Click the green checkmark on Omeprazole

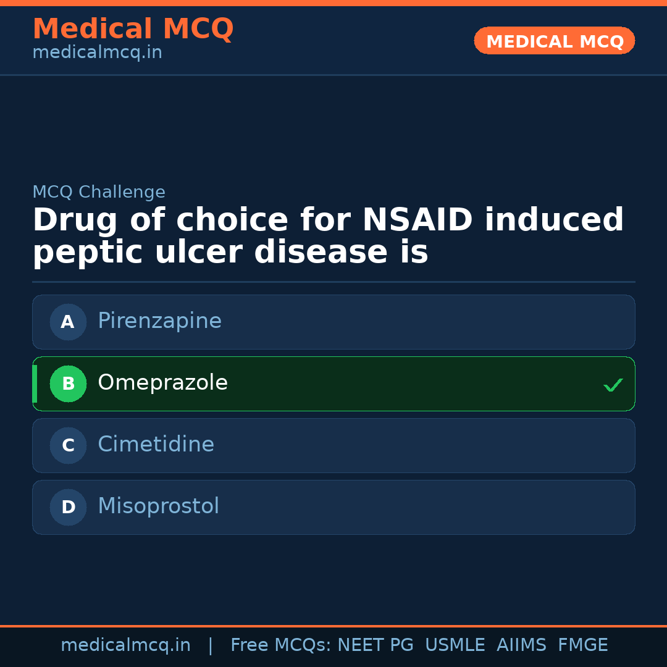point(613,385)
